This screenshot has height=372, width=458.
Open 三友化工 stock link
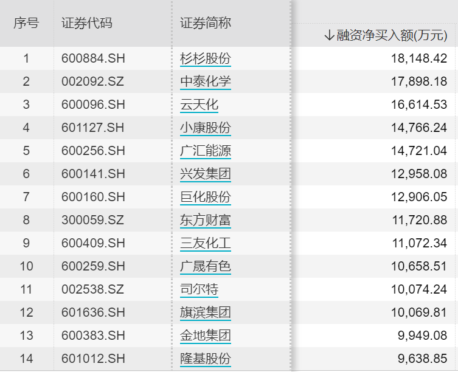(206, 243)
